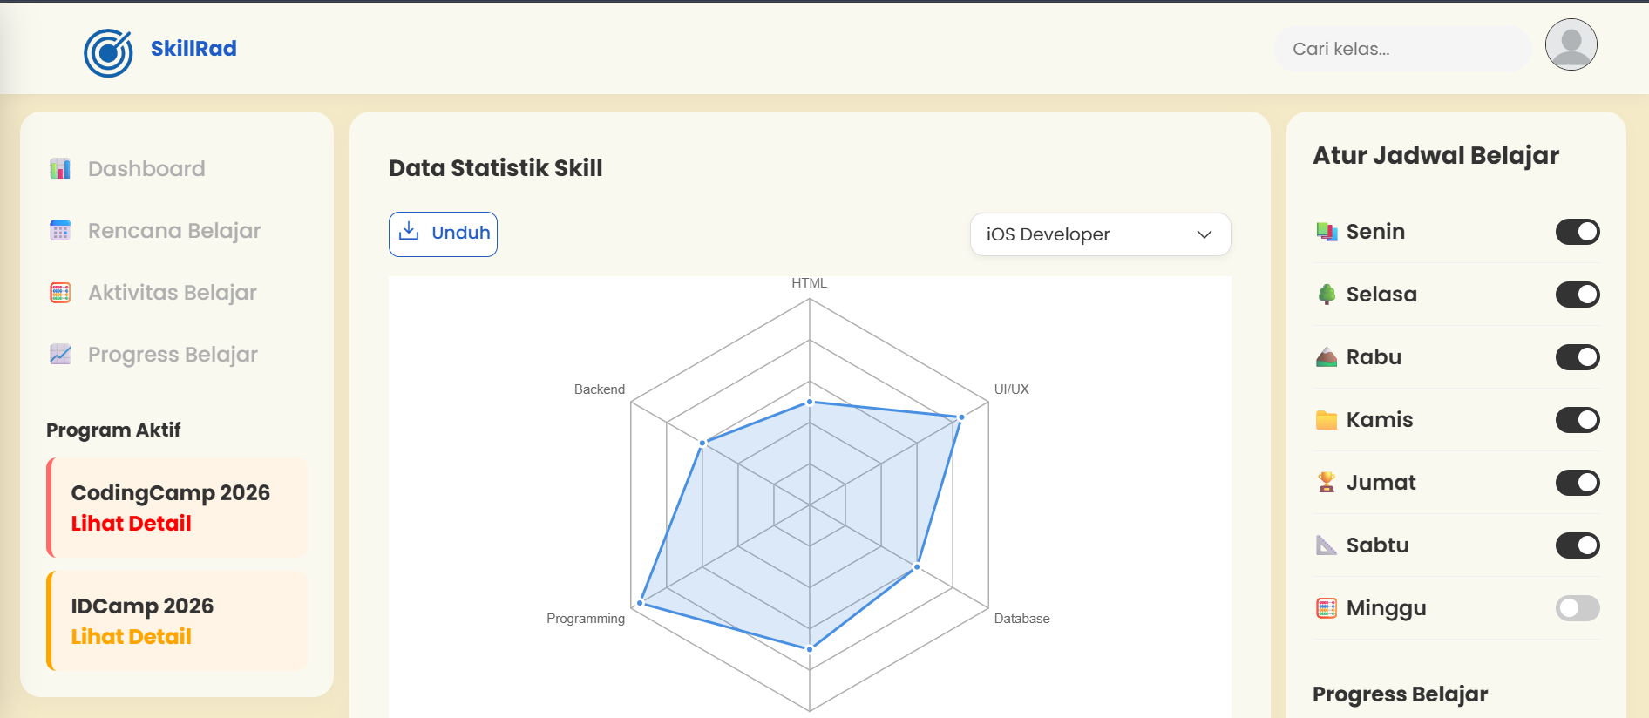
Task: Select the Dashboard bar chart icon
Action: click(60, 168)
